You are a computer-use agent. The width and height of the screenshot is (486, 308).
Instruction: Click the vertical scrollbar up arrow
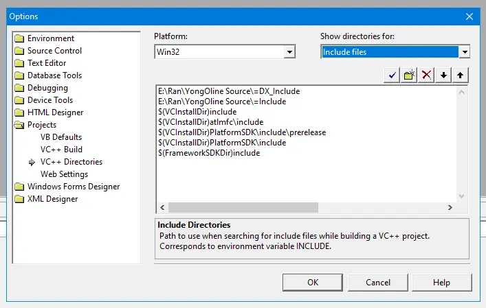461,92
